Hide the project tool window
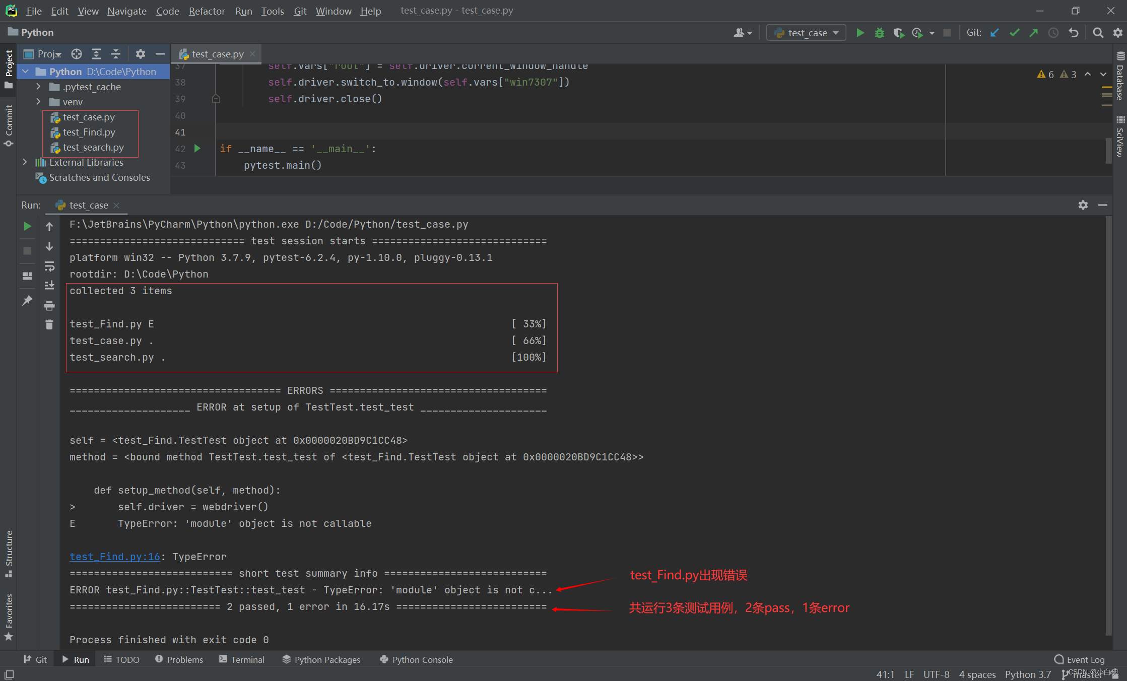 pos(160,54)
